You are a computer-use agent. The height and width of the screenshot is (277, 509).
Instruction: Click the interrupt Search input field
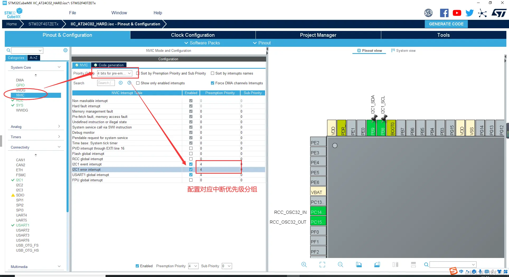click(106, 83)
